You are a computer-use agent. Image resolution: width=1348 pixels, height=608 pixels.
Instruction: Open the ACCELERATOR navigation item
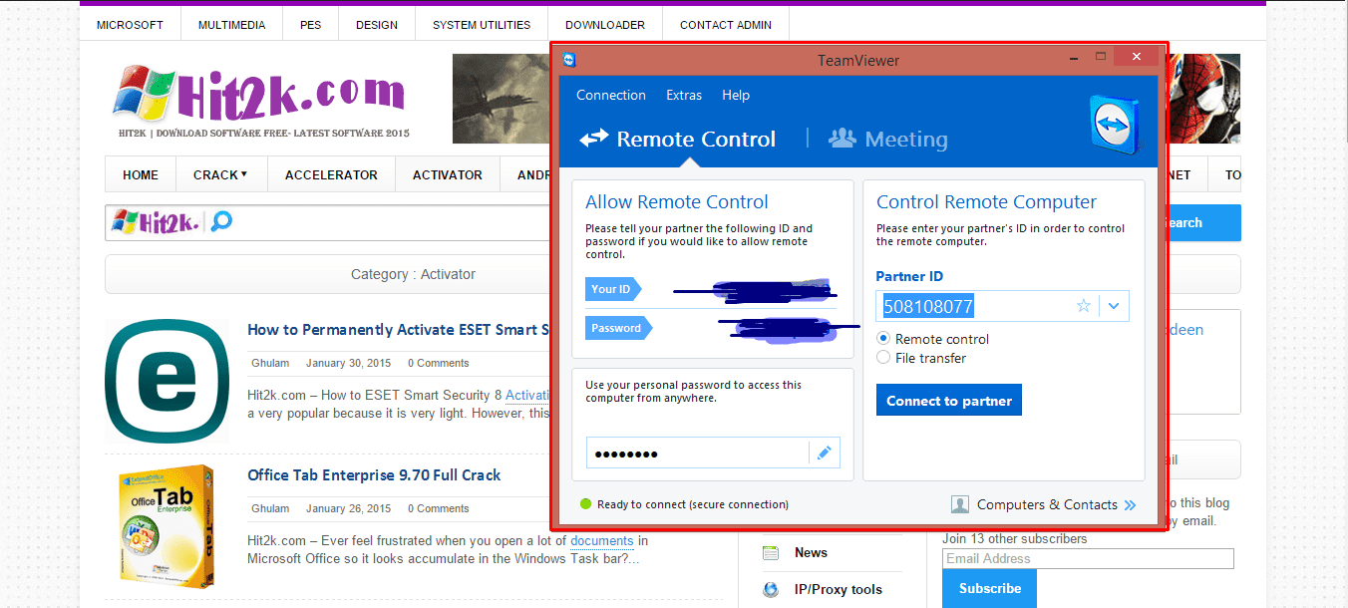pos(331,174)
